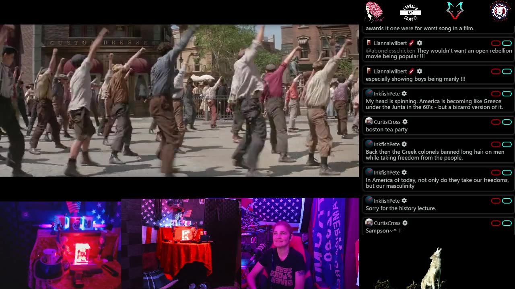Screen dimensions: 515x289
Task: Toggle cyan pill on 'boston tea party' message
Action: [507, 122]
